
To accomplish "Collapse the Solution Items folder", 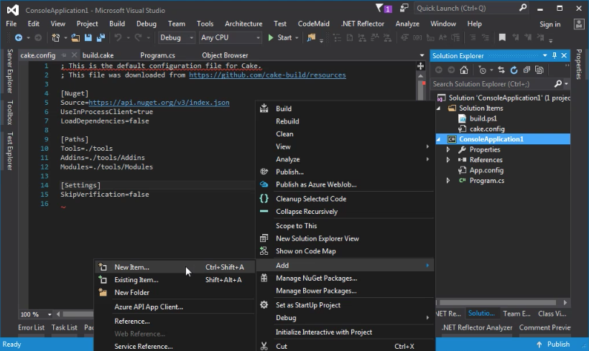I will click(x=438, y=108).
